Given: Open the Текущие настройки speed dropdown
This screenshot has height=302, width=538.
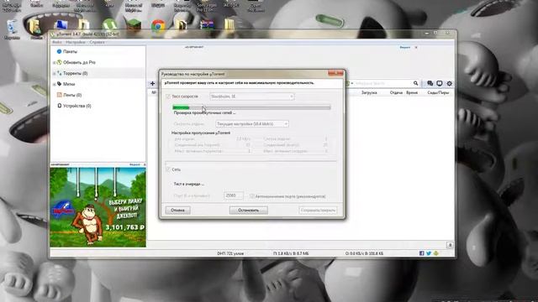Looking at the screenshot, I should 252,123.
